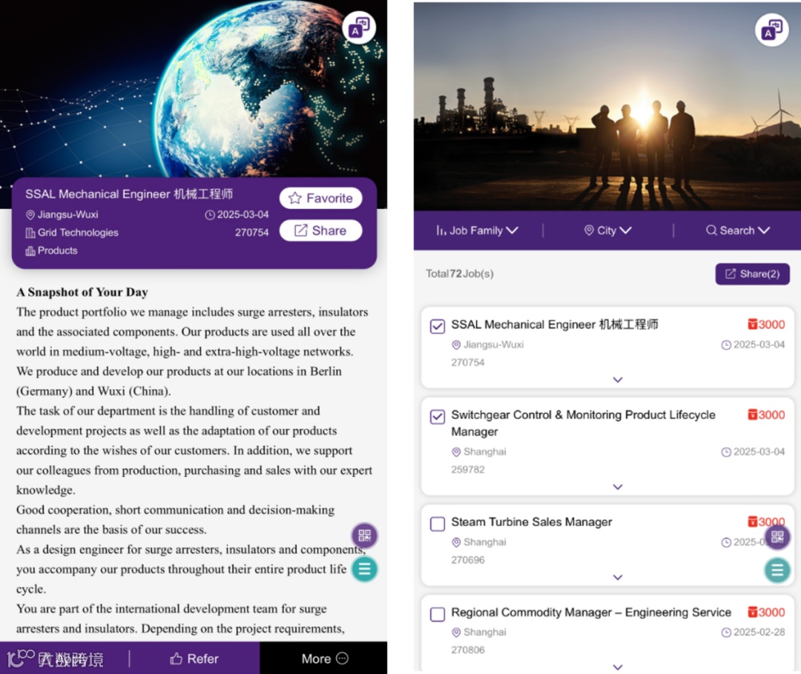Tap the Earth globe banner image
The height and width of the screenshot is (674, 801).
point(194,90)
